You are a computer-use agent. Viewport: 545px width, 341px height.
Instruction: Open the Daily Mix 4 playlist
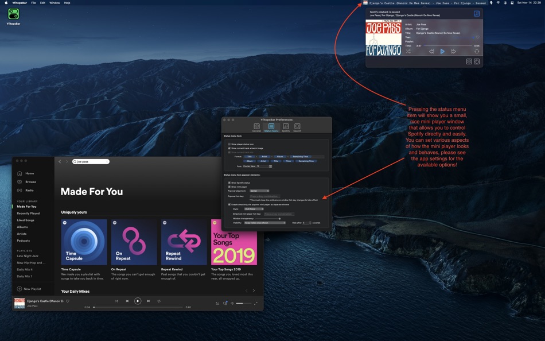25,270
